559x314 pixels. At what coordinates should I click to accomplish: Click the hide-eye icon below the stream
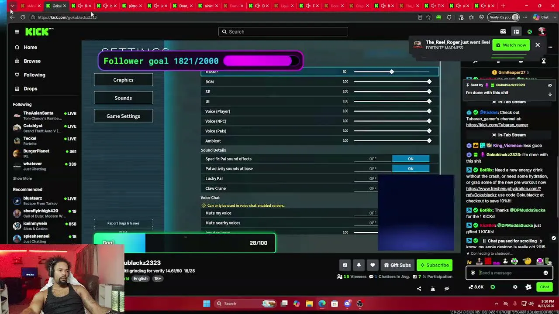[446, 288]
